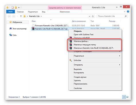Choose Свойства from the context menu
This screenshot has width=136, height=105.
pos(78,88)
